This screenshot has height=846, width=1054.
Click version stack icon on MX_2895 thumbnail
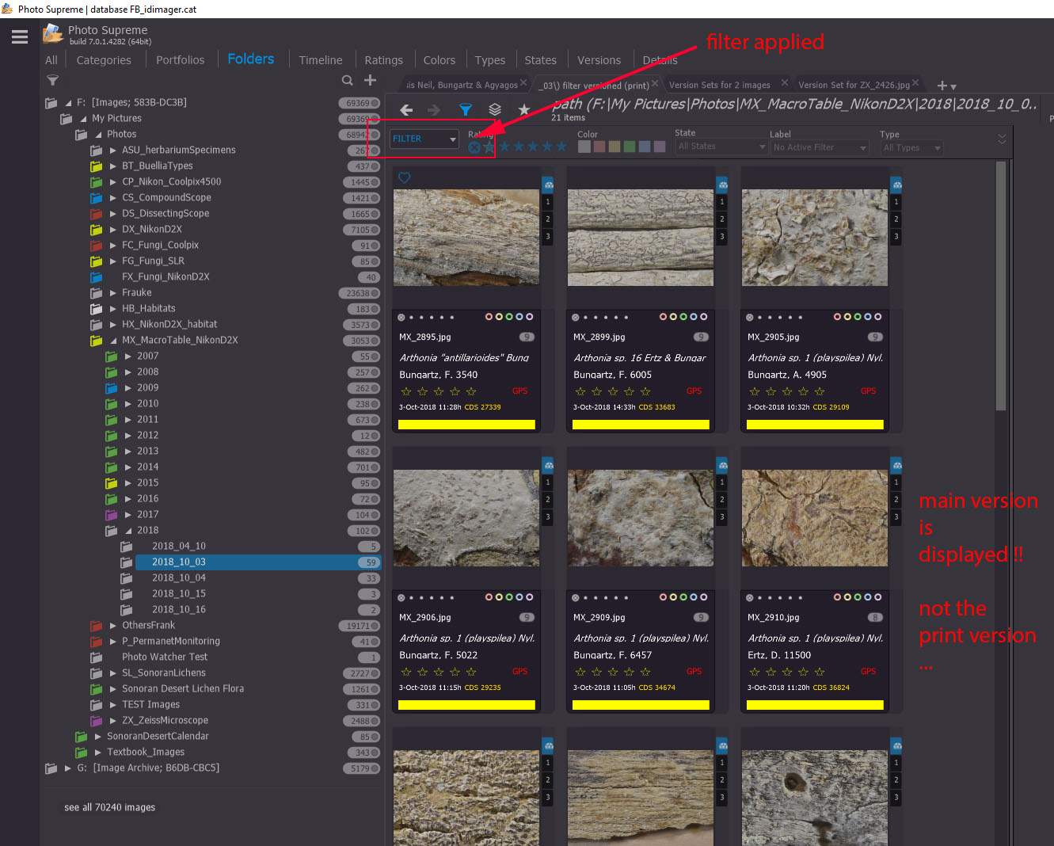pos(548,185)
